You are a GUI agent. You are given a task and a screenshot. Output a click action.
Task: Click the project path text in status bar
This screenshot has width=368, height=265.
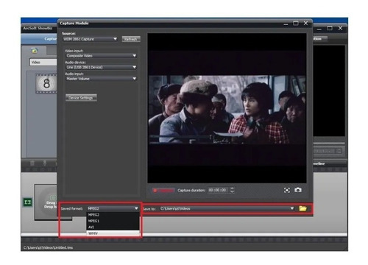click(49, 247)
